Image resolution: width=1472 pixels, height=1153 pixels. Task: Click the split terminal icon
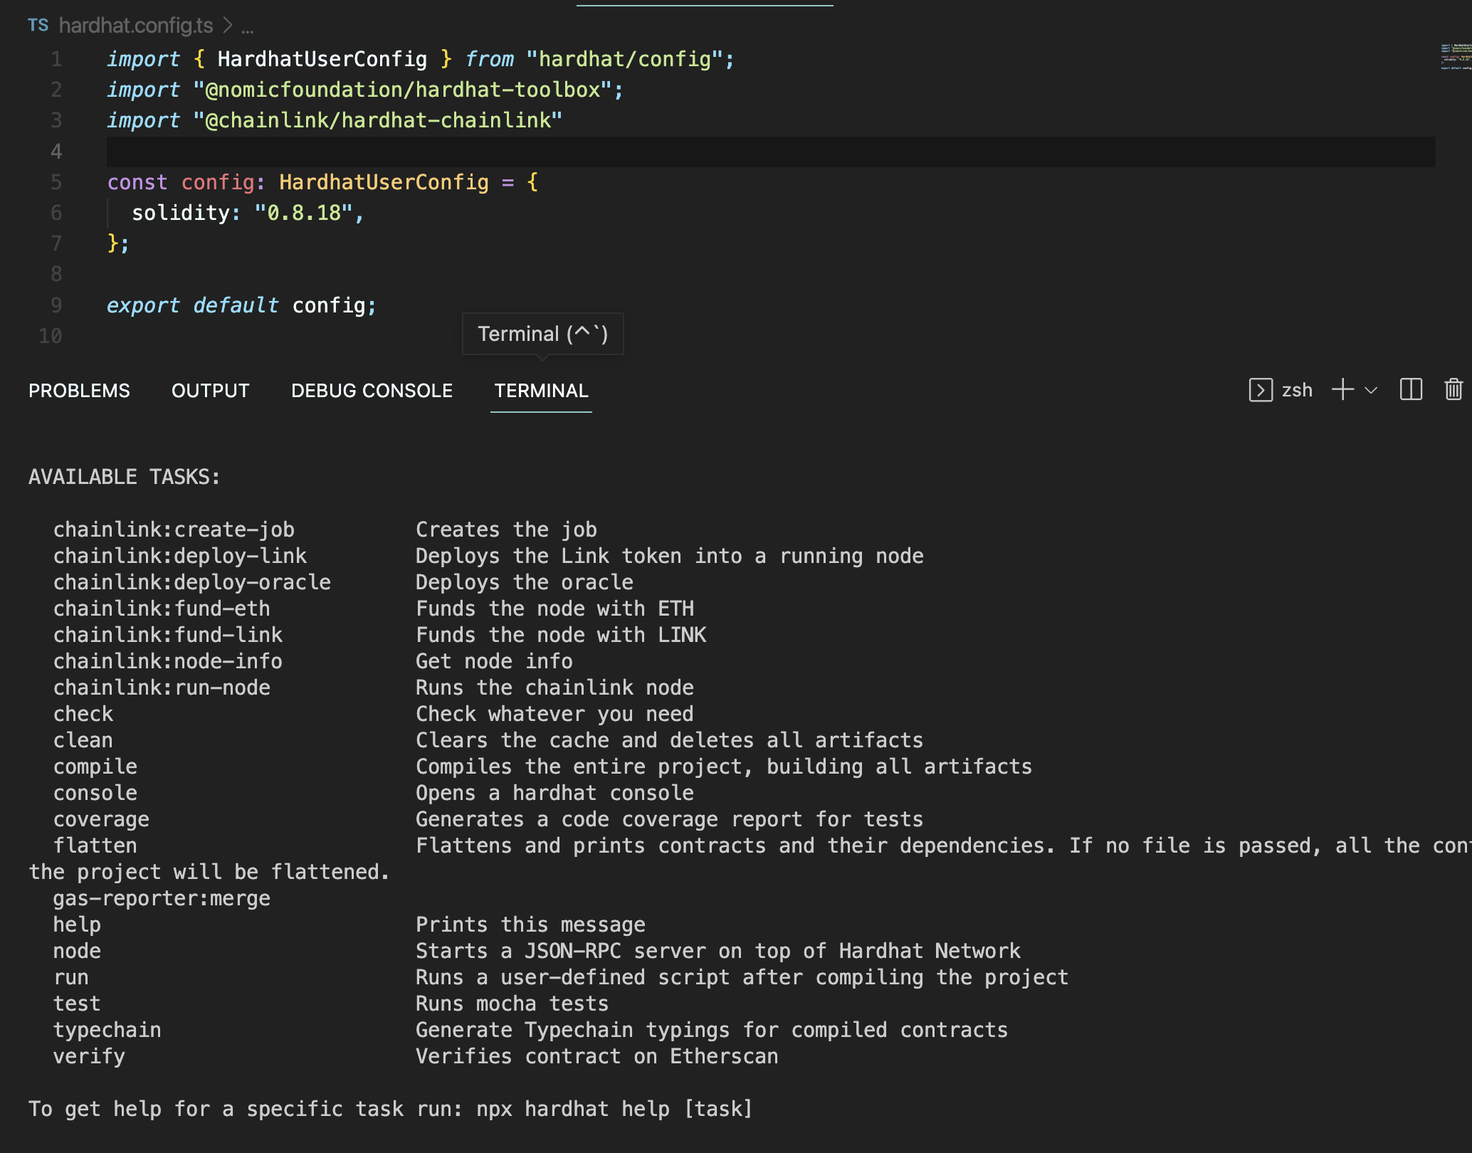pos(1410,390)
